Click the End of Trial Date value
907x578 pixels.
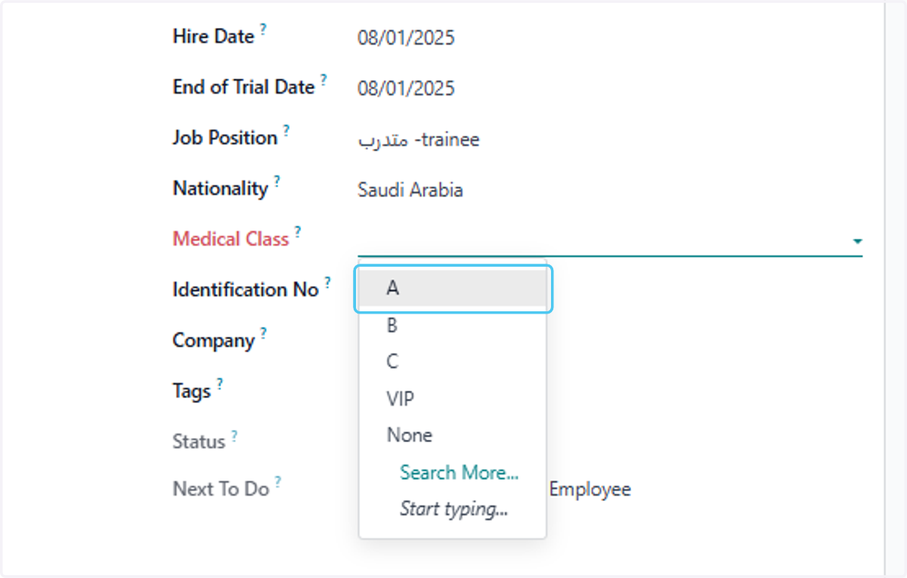tap(406, 88)
